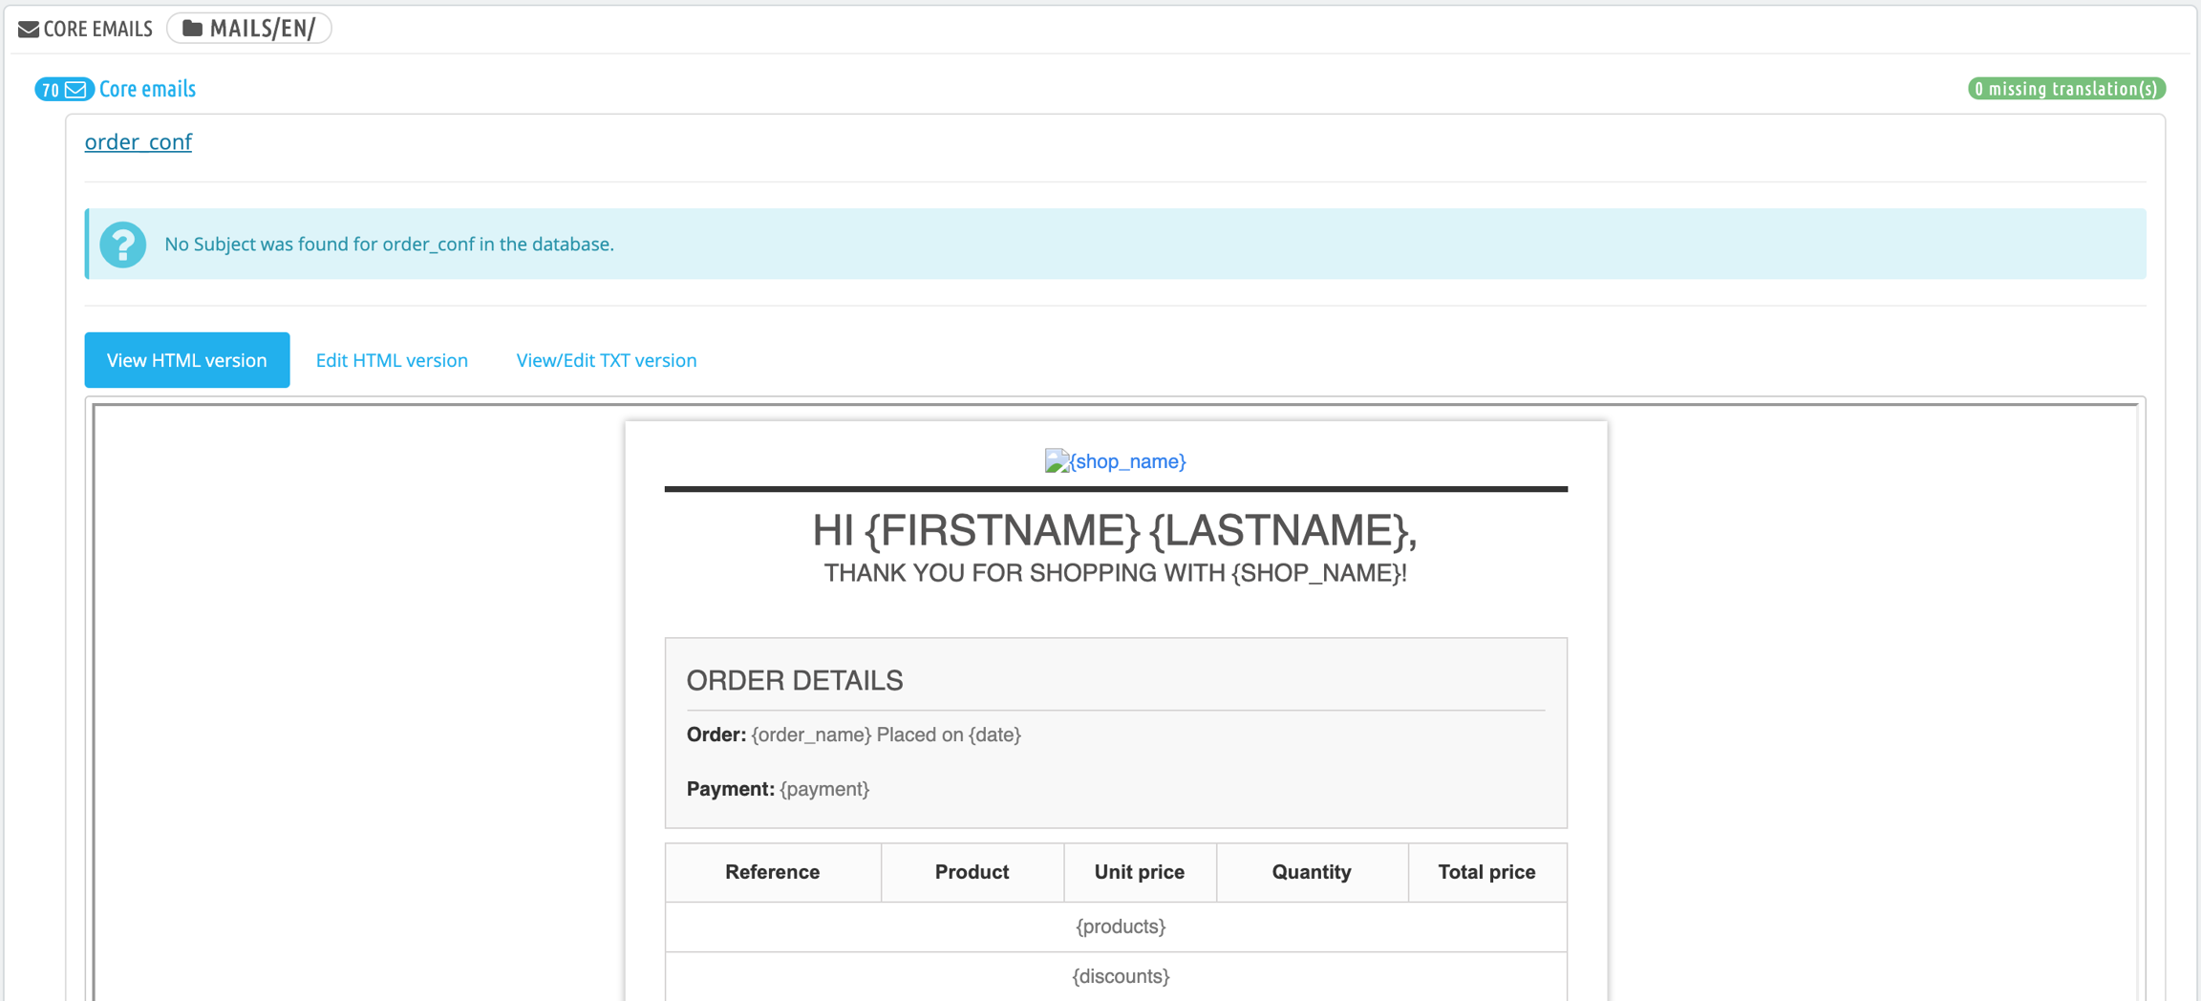
Task: Click the CORE EMAILS panel heading
Action: 97,29
